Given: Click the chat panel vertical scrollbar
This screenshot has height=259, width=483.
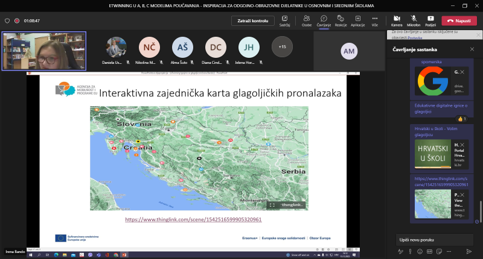Looking at the screenshot, I should [481, 211].
